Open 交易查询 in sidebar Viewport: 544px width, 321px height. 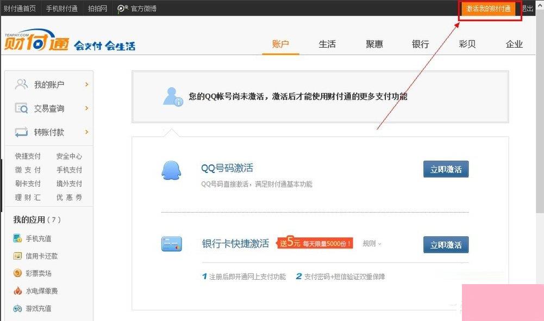(49, 108)
